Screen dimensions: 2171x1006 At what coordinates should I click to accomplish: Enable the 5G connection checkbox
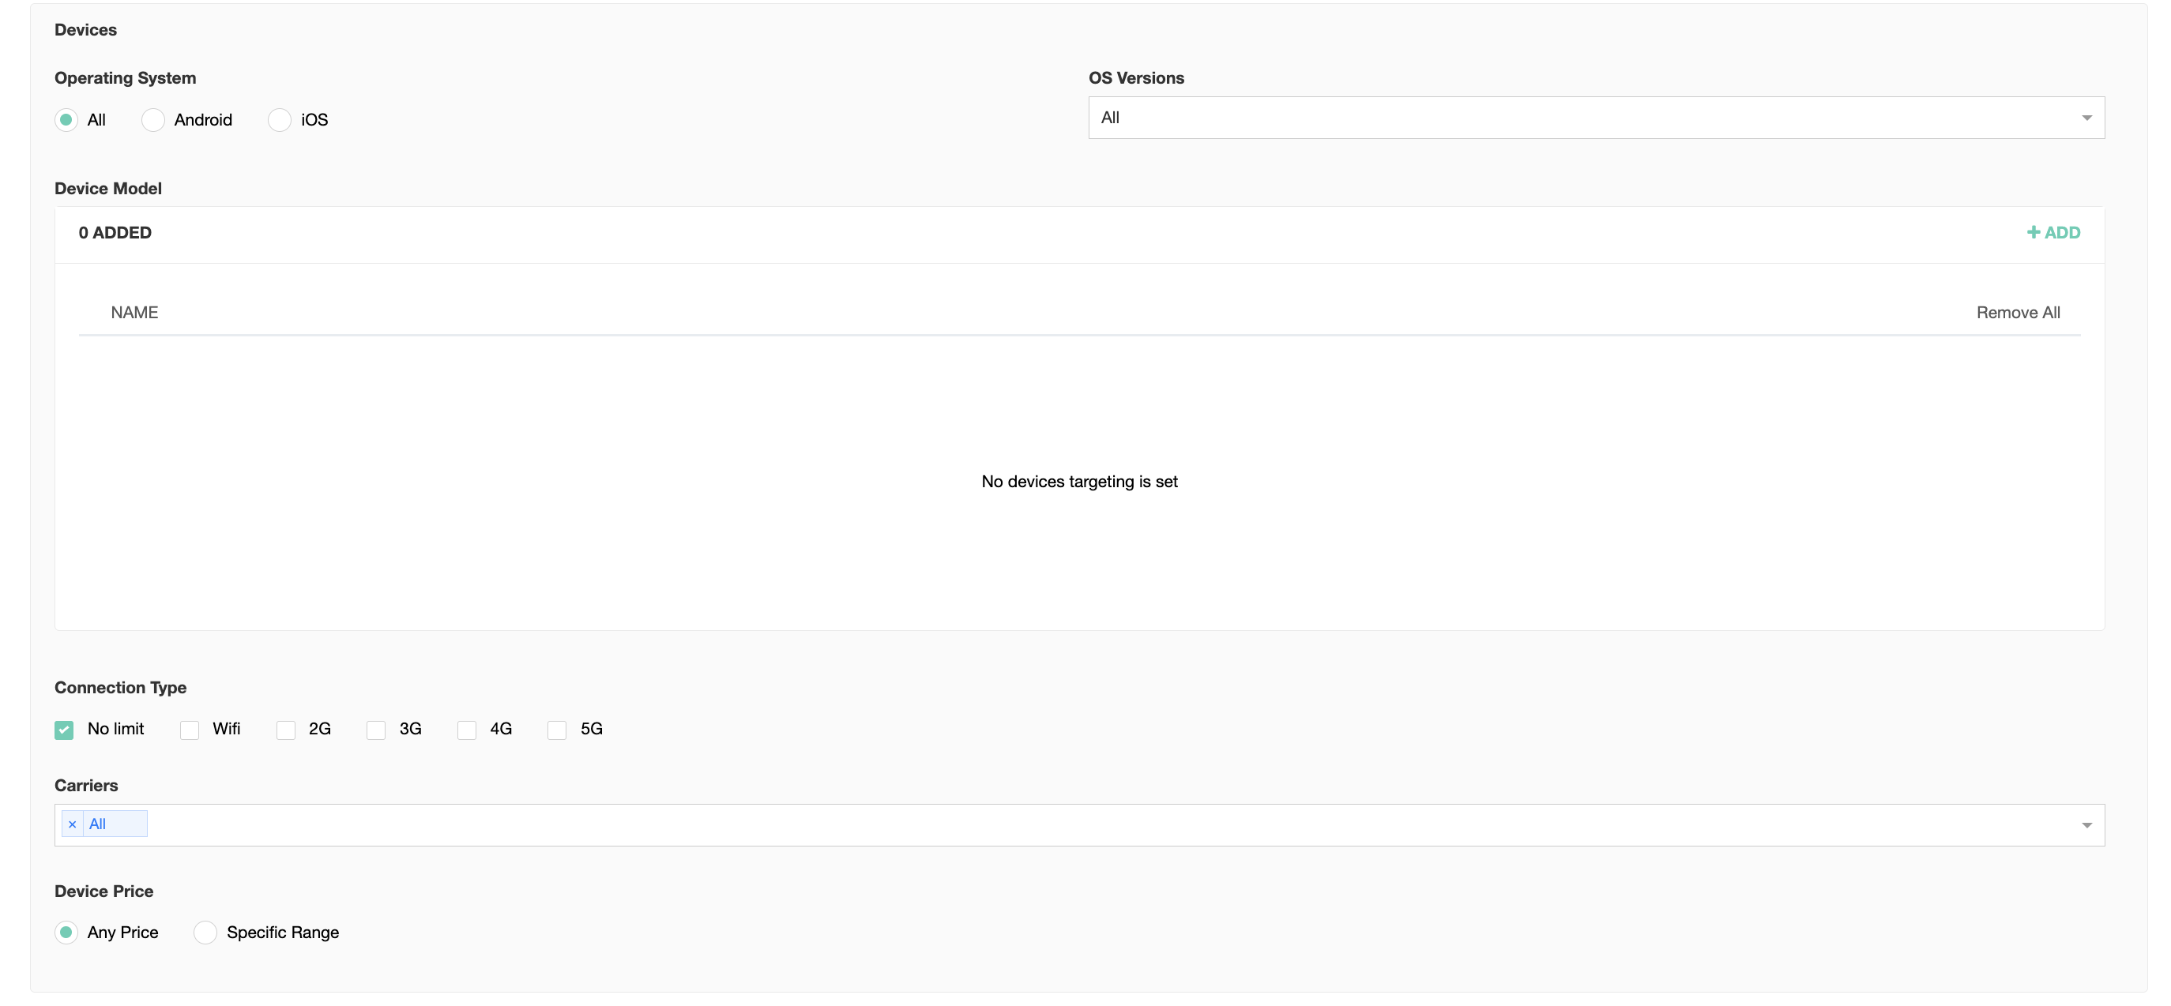click(x=557, y=730)
